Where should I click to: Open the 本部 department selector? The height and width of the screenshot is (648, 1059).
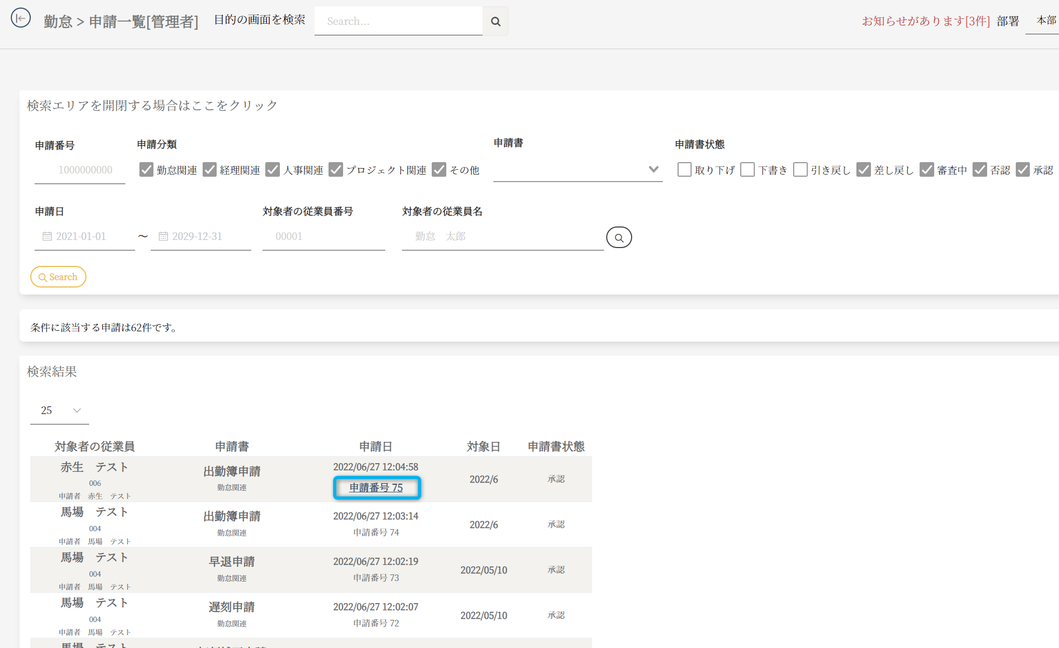tap(1045, 21)
